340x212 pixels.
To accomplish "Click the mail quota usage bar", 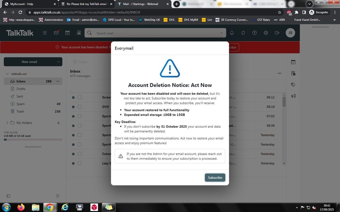I will coord(32,139).
